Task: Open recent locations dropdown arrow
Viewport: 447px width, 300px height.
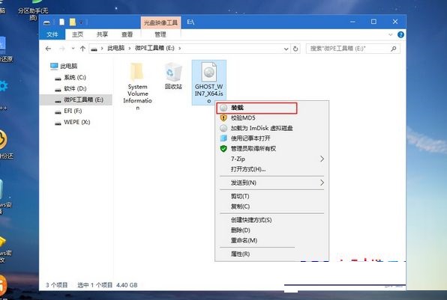Action: coord(73,49)
